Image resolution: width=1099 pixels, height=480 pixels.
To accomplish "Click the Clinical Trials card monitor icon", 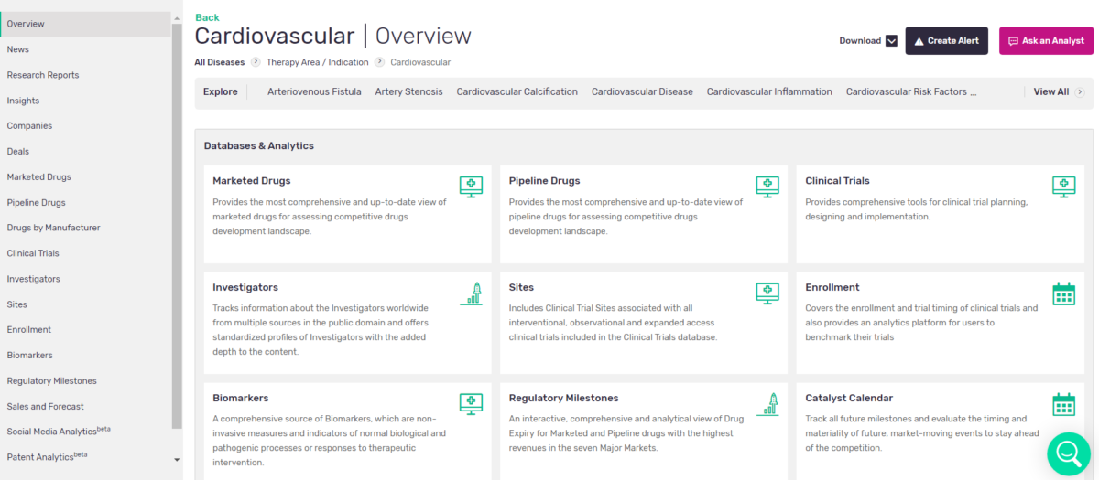I will [x=1063, y=187].
